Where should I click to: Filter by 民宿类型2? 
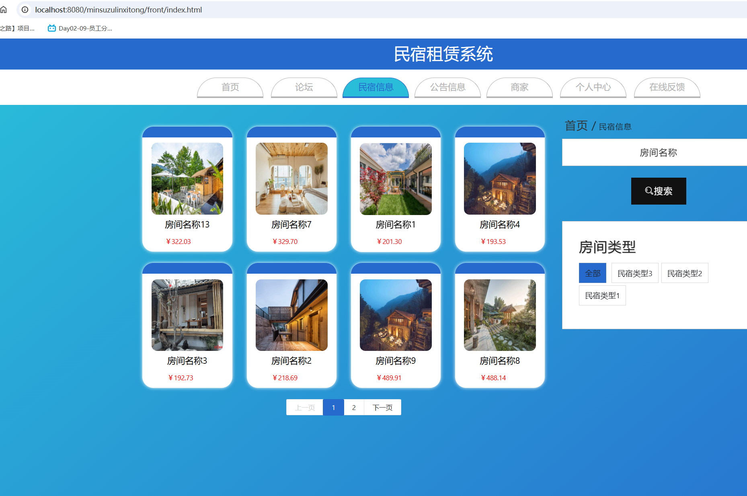point(685,273)
